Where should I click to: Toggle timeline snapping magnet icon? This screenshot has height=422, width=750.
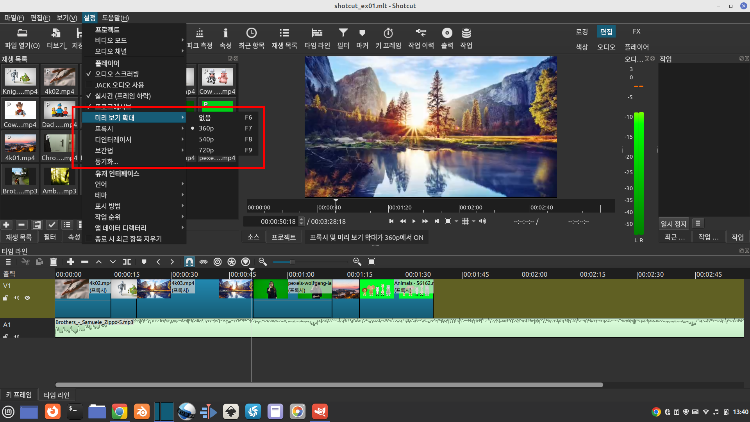tap(189, 262)
